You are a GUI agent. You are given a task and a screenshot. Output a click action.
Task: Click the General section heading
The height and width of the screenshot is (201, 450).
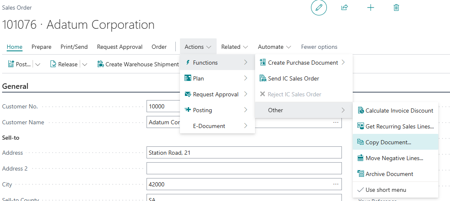point(15,86)
